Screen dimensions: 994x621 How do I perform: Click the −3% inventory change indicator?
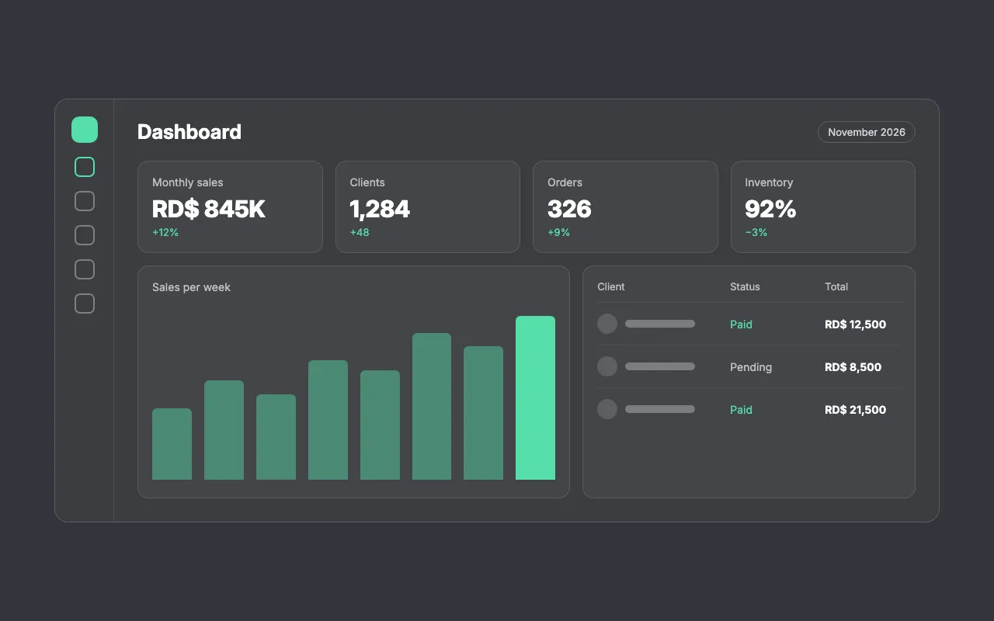[x=756, y=232]
